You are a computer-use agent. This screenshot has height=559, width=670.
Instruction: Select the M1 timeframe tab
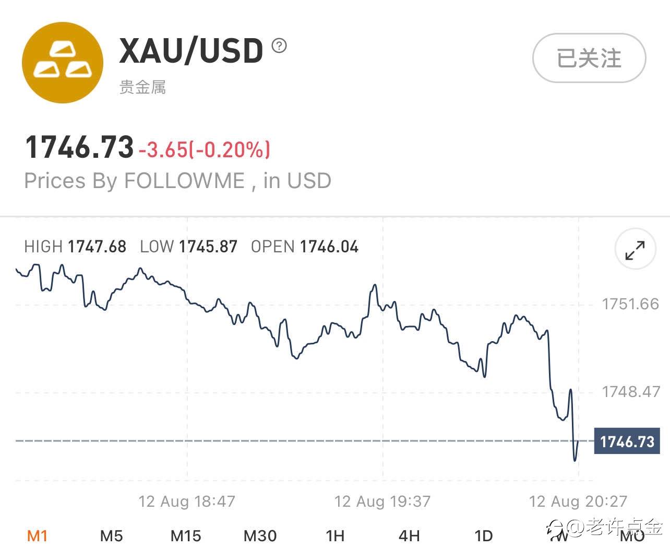pyautogui.click(x=37, y=535)
